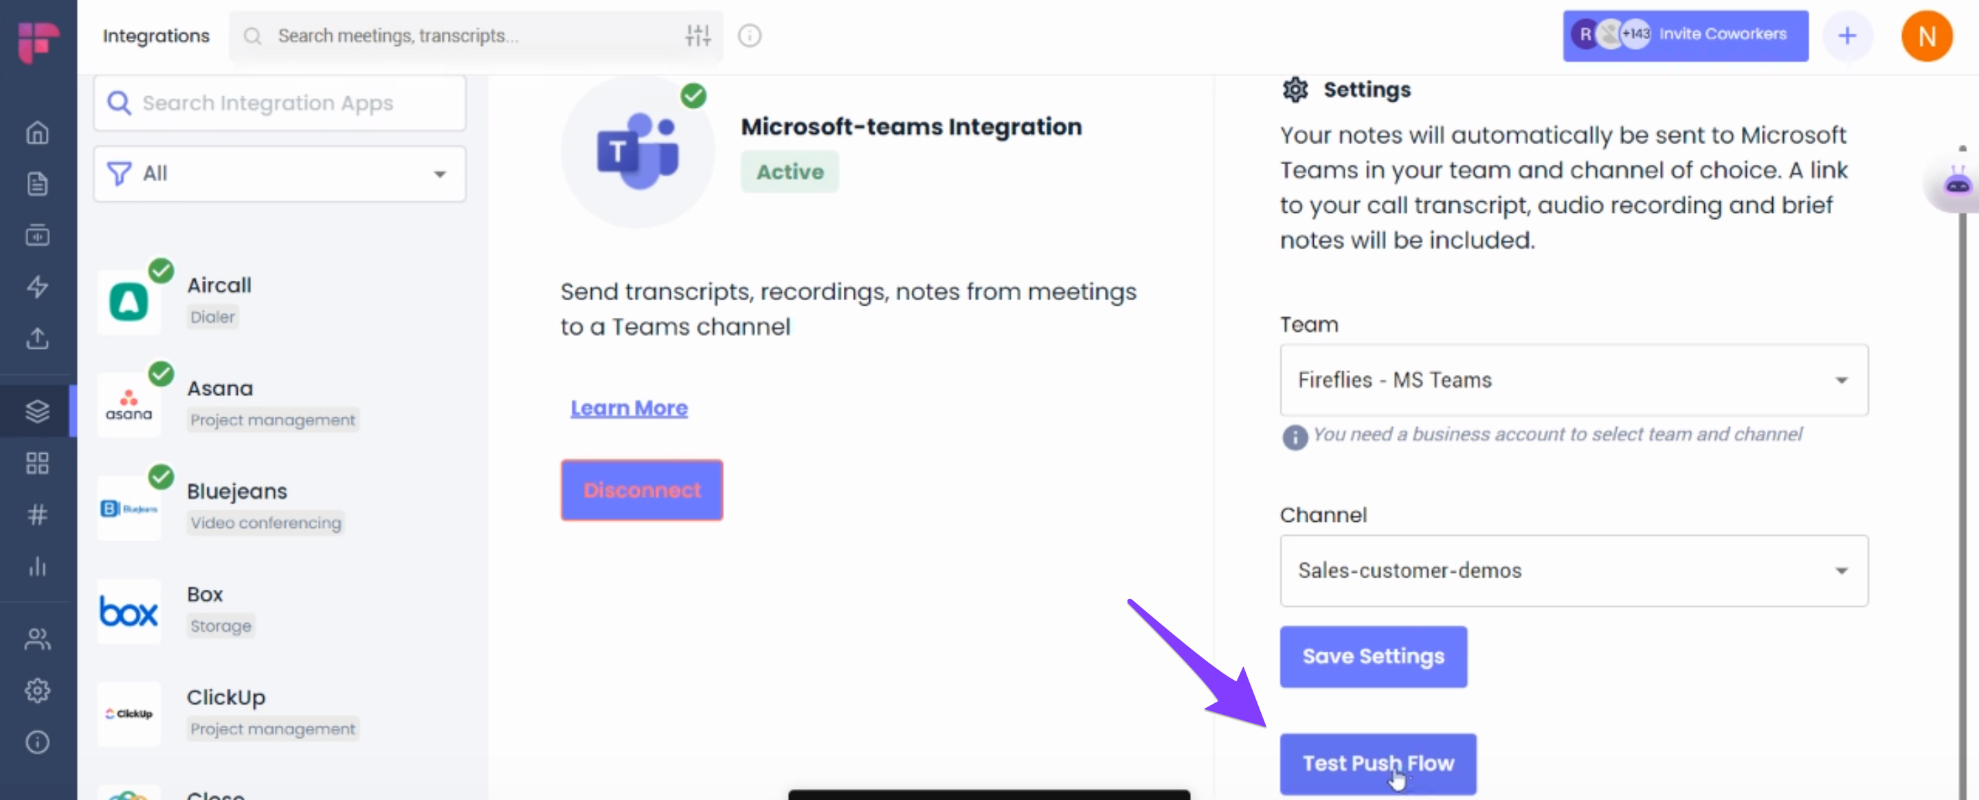Click the Disconnect button
The height and width of the screenshot is (800, 1979).
pyautogui.click(x=642, y=490)
